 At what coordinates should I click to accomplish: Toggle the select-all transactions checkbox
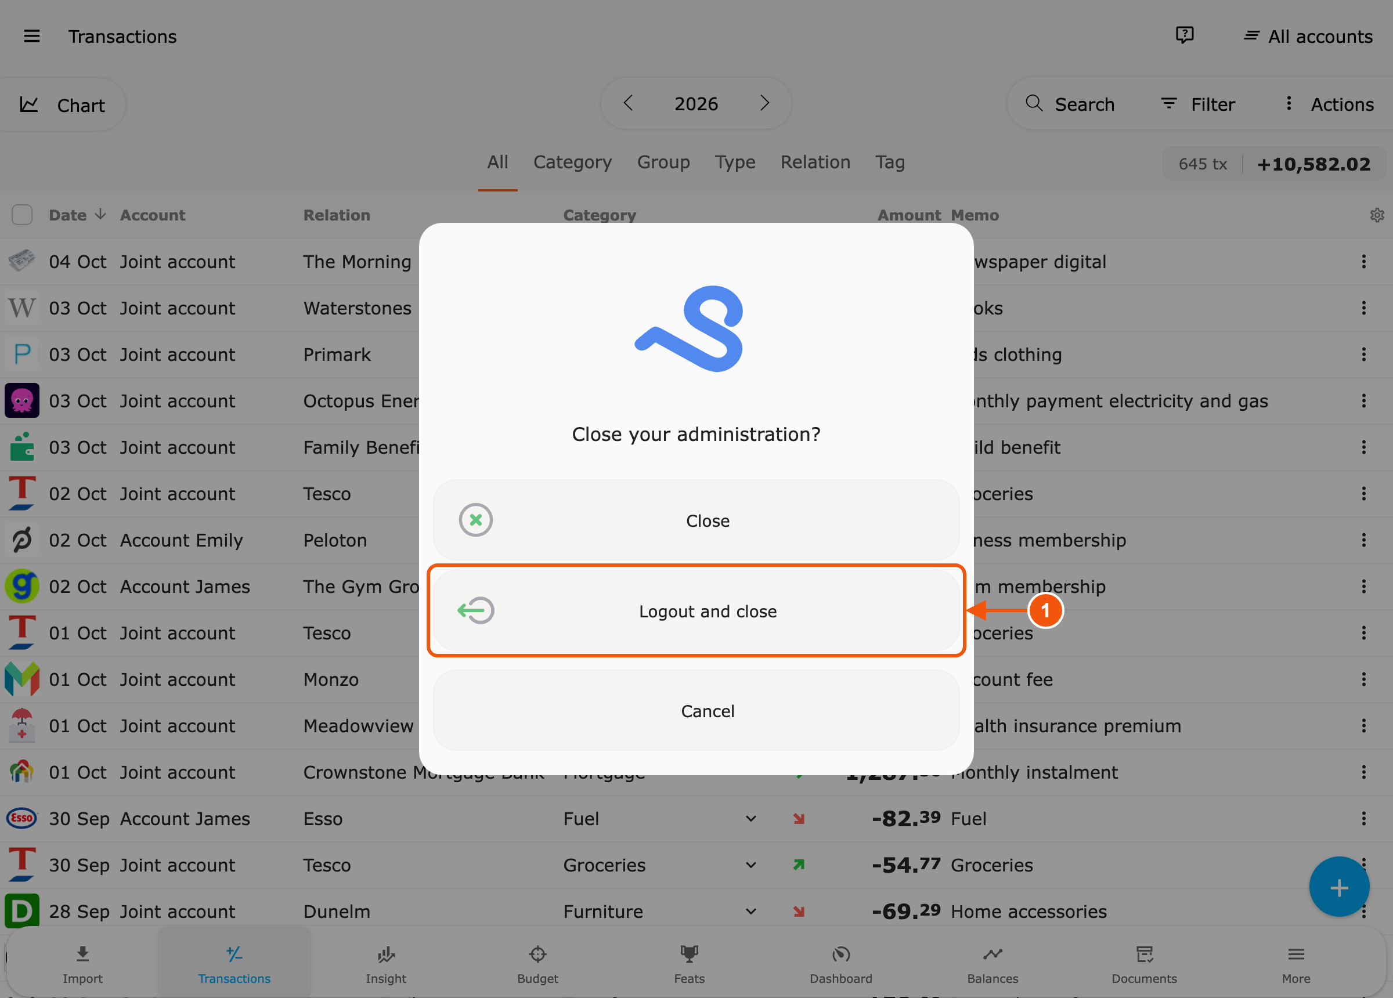click(22, 215)
